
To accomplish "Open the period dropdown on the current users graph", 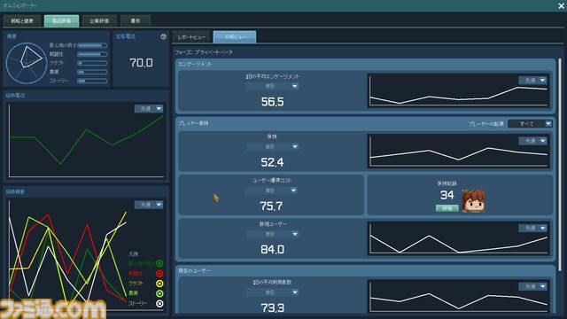I will (532, 286).
